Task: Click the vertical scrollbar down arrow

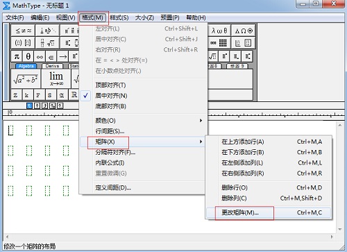Action: pyautogui.click(x=340, y=229)
